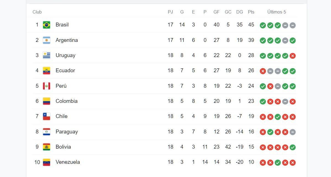Click the Chile flag icon

[x=47, y=116]
